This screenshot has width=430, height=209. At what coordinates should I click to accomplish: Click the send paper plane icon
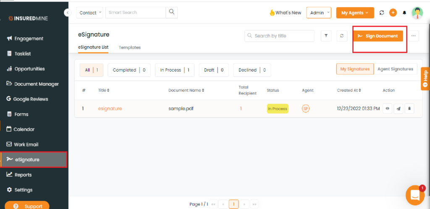click(x=398, y=109)
